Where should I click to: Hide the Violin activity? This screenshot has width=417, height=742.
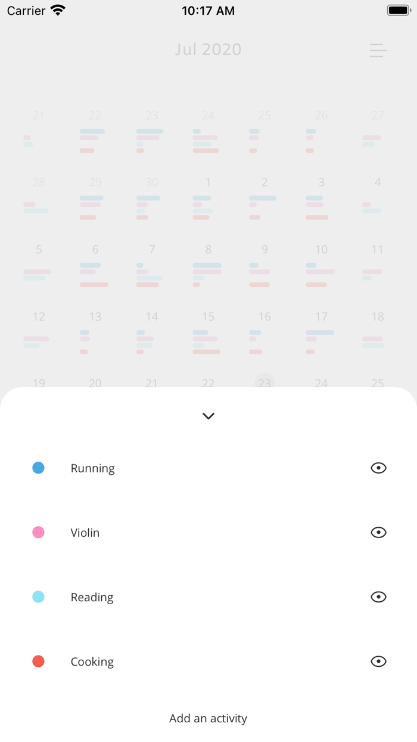[378, 532]
